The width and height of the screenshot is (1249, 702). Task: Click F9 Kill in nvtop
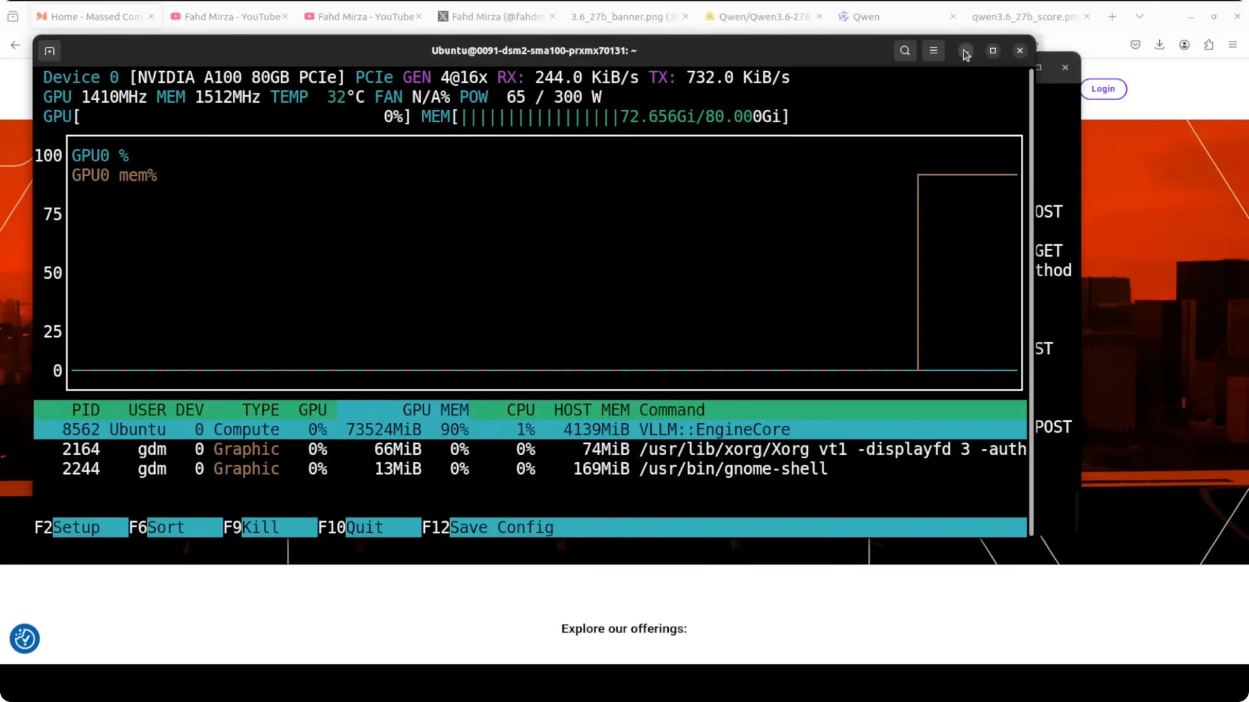click(x=270, y=527)
